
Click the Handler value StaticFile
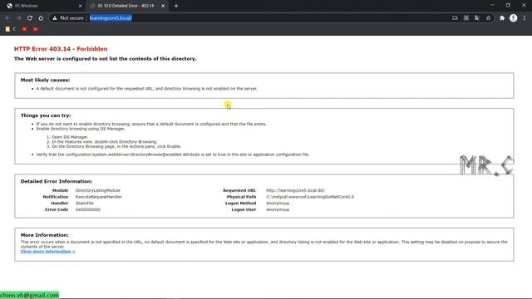click(x=85, y=203)
